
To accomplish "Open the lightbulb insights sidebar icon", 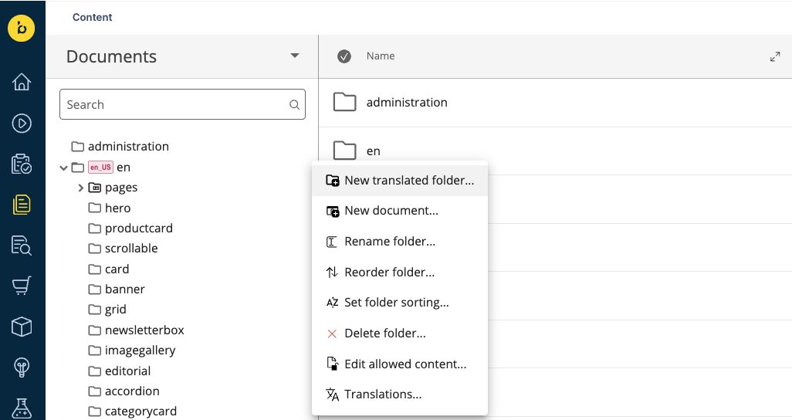I will (21, 367).
